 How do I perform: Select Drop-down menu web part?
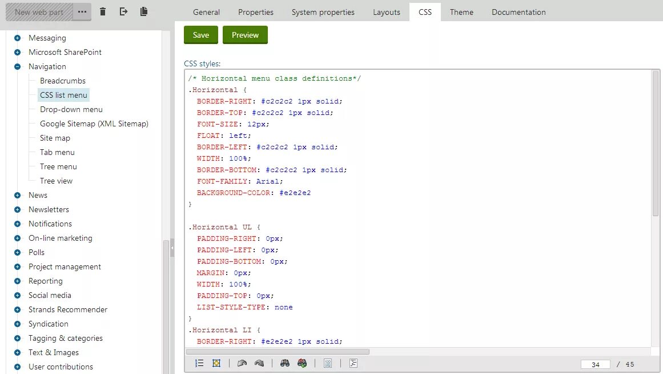click(71, 109)
